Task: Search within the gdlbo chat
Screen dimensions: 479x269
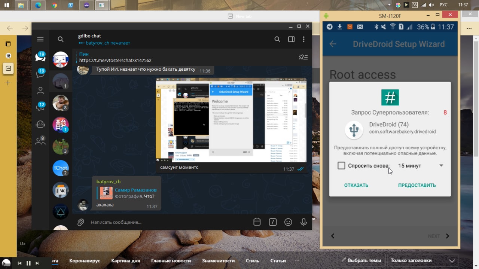Action: [x=277, y=39]
